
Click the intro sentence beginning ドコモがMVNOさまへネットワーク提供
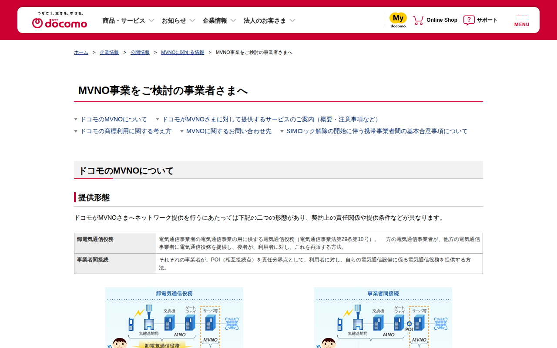tap(259, 217)
